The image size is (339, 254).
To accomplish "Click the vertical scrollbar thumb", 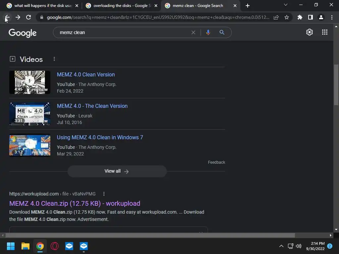I will click(336, 84).
